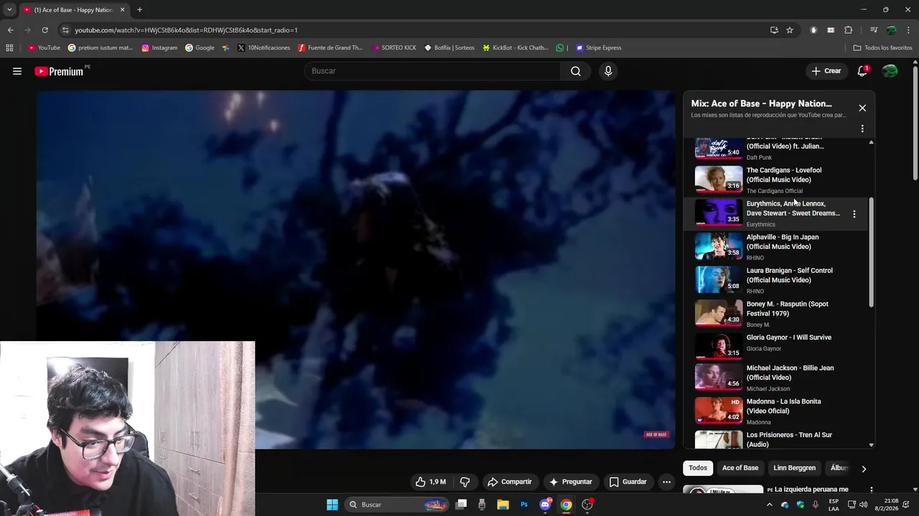This screenshot has height=516, width=919.
Task: Dislike the video
Action: coord(465,482)
